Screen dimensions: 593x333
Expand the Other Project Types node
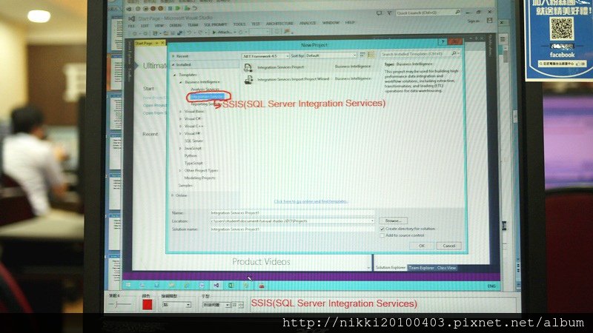tap(180, 171)
